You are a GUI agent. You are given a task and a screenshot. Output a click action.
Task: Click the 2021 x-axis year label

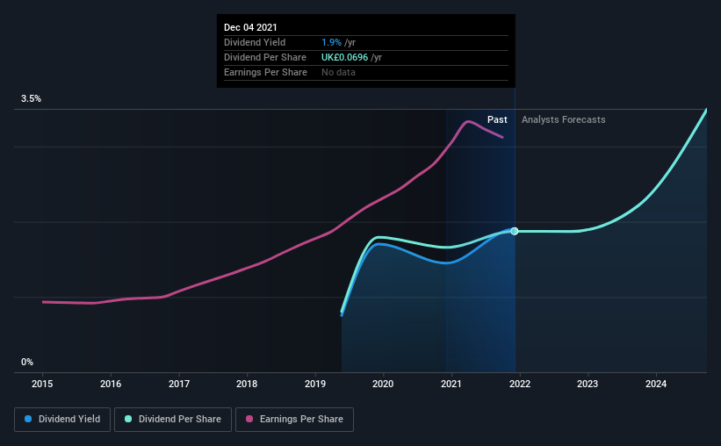[451, 384]
